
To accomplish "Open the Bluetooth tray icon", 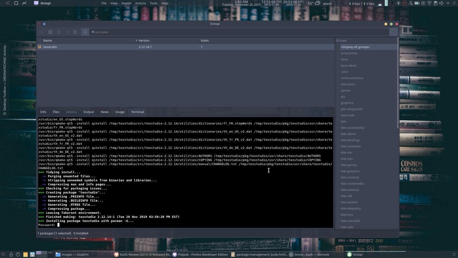I will [398, 3].
